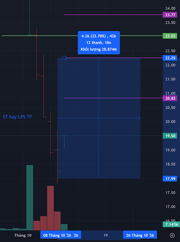The image size is (180, 242).
Task: Select the circle handle on 22.25 line
Action: click(64, 58)
